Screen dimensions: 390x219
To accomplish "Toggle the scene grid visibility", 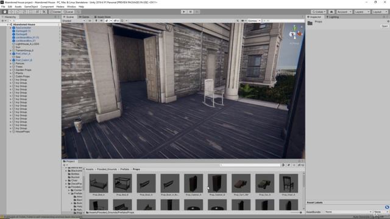I will (122, 21).
